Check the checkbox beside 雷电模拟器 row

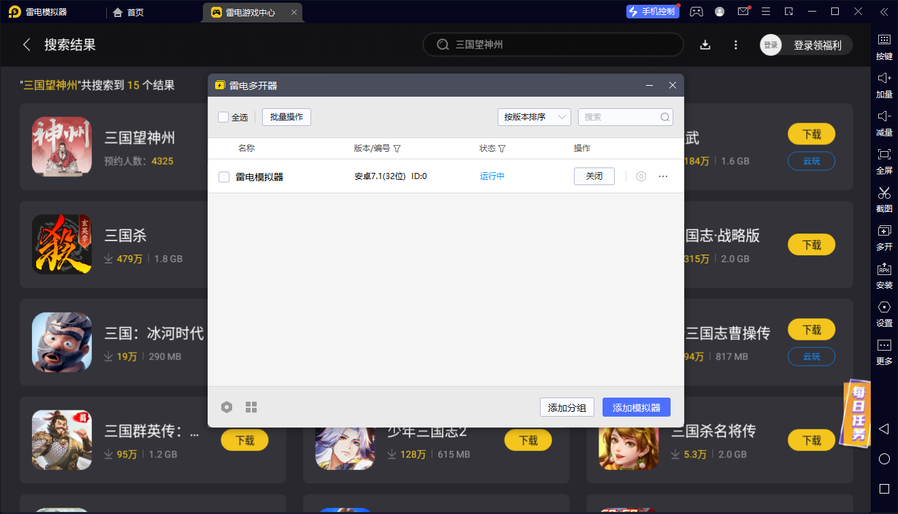[224, 176]
